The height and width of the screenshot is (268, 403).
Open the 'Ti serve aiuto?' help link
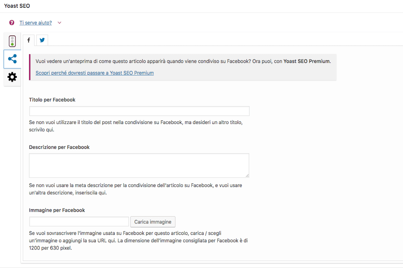pos(36,23)
